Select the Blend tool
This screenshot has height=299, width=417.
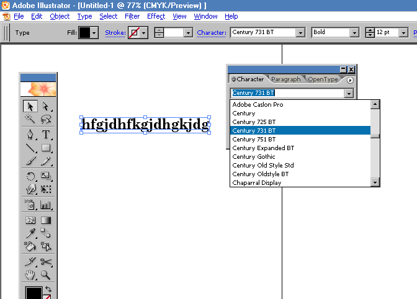click(x=46, y=233)
